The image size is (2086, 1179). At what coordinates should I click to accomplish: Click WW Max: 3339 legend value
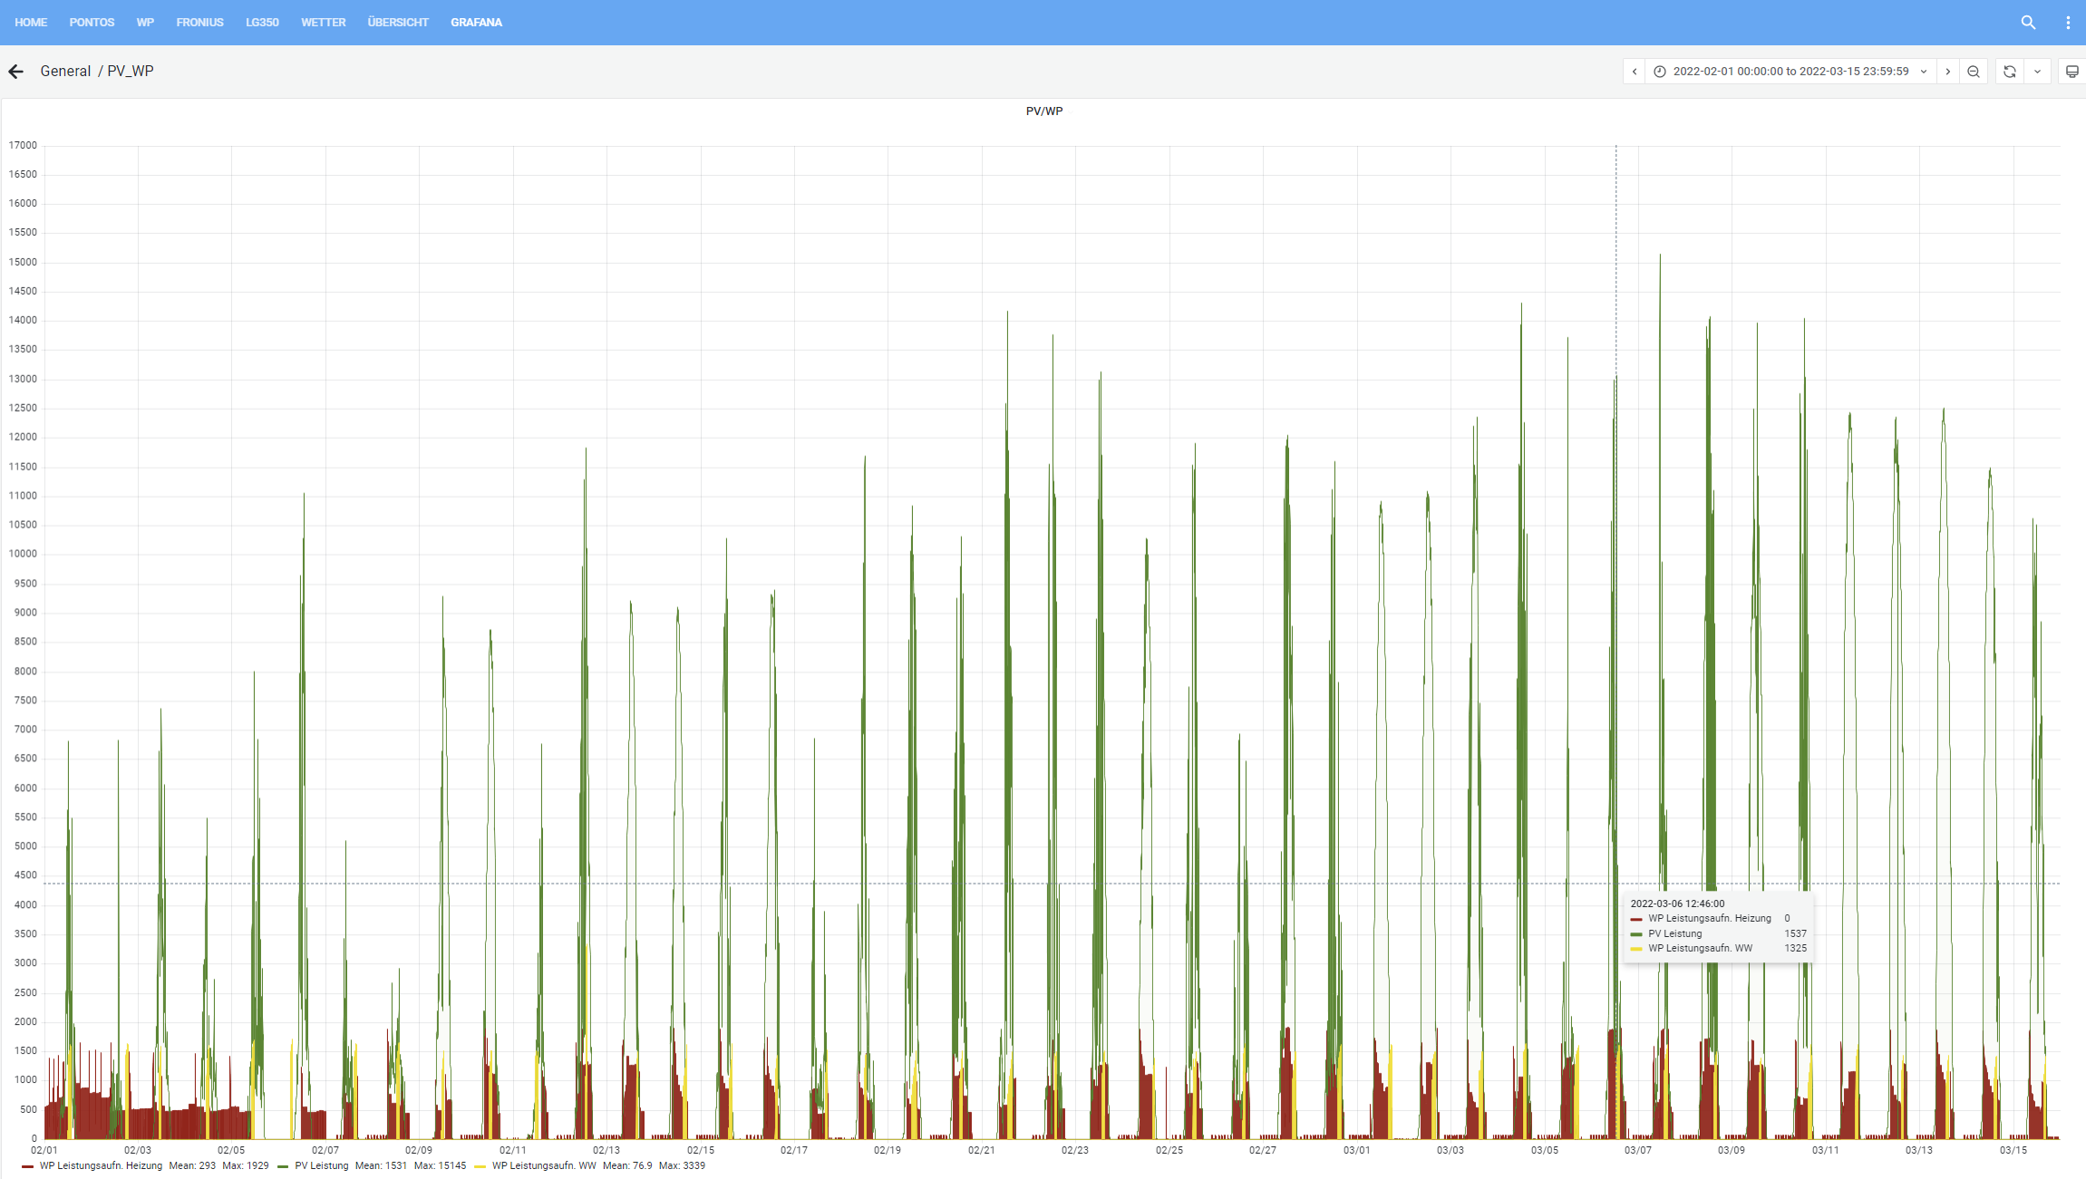682,1166
